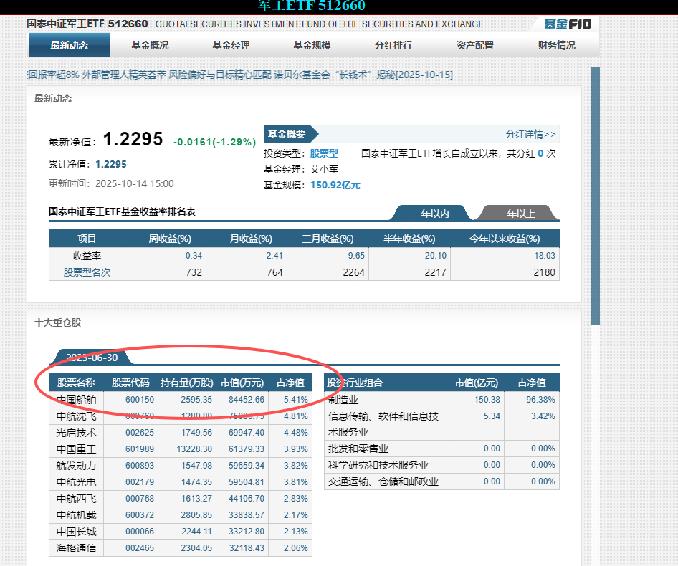
Task: Click the 科学研究和技术服务业 industry row
Action: coord(441,465)
